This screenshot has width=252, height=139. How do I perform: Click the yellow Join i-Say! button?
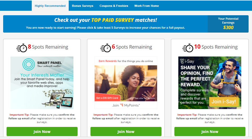[x=224, y=102]
